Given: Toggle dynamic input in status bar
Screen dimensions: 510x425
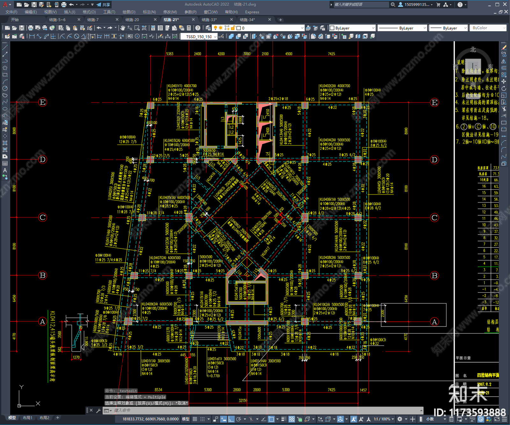Looking at the screenshot, I should click(x=223, y=419).
